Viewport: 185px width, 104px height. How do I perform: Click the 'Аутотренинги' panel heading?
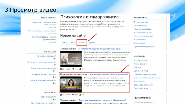[x=140, y=18]
